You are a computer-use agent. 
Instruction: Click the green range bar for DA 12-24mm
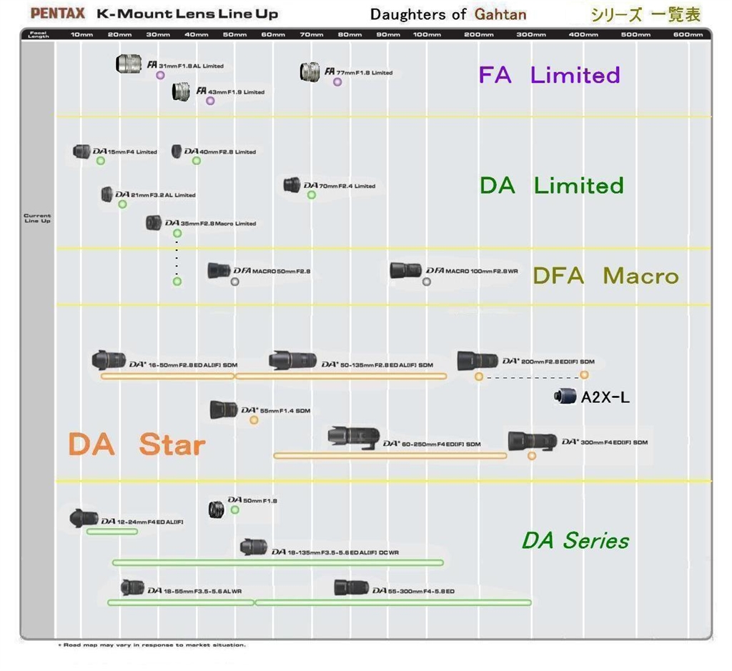click(112, 532)
